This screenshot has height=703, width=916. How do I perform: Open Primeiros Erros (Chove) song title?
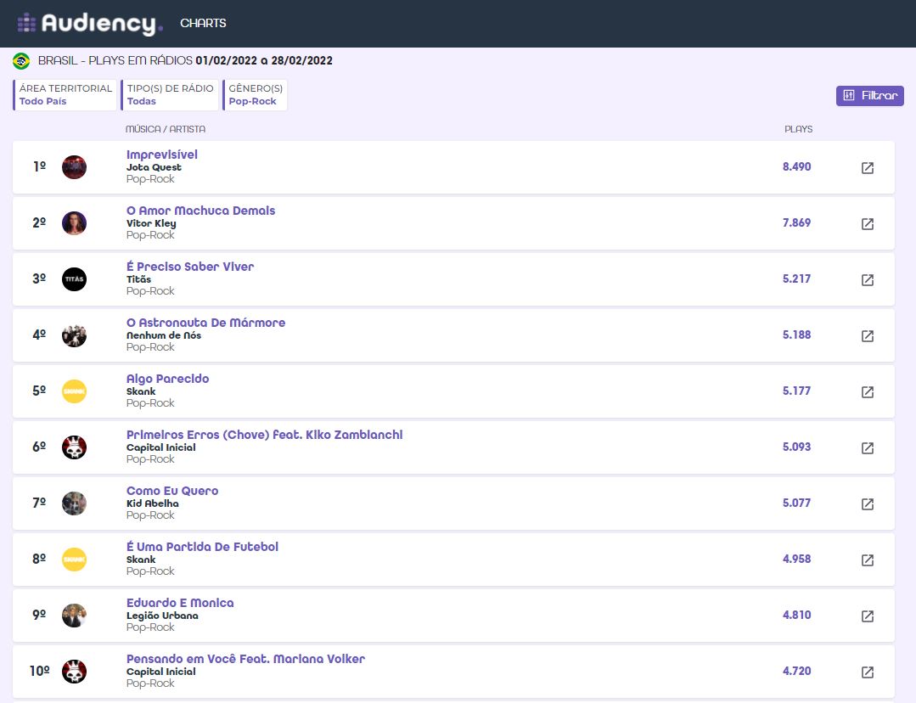(264, 435)
